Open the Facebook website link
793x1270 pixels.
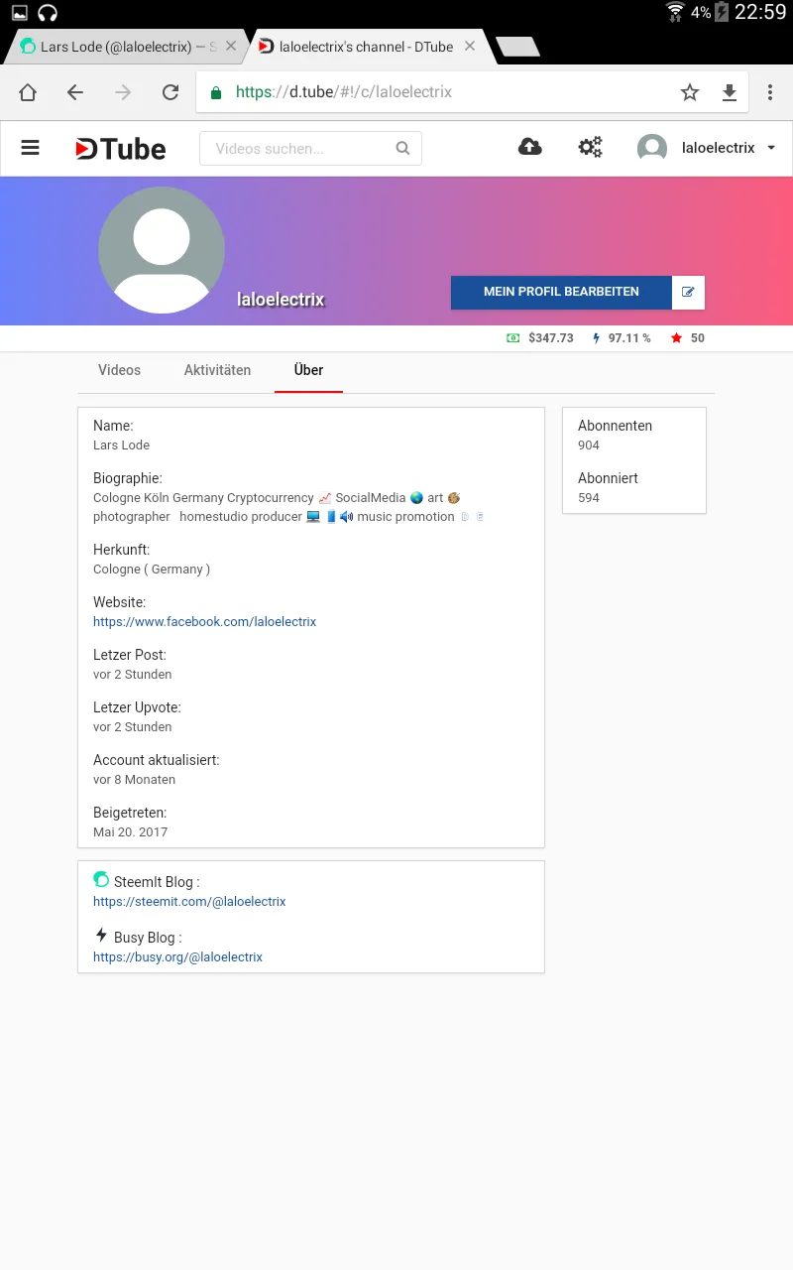point(204,622)
